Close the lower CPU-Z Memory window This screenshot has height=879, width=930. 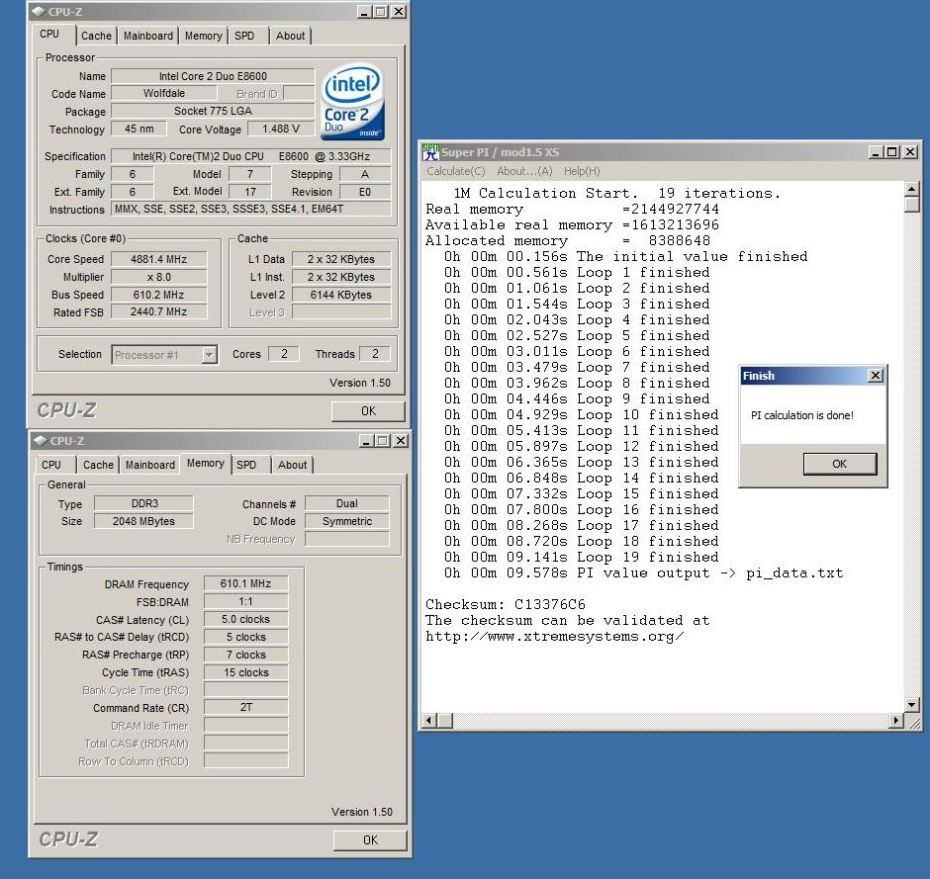(402, 440)
